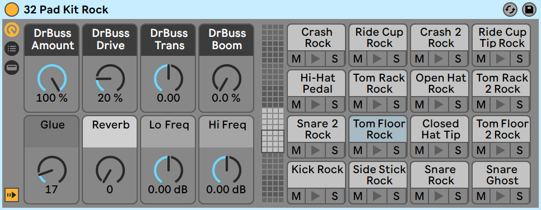Click the DrBuss Drive knob

pos(110,79)
